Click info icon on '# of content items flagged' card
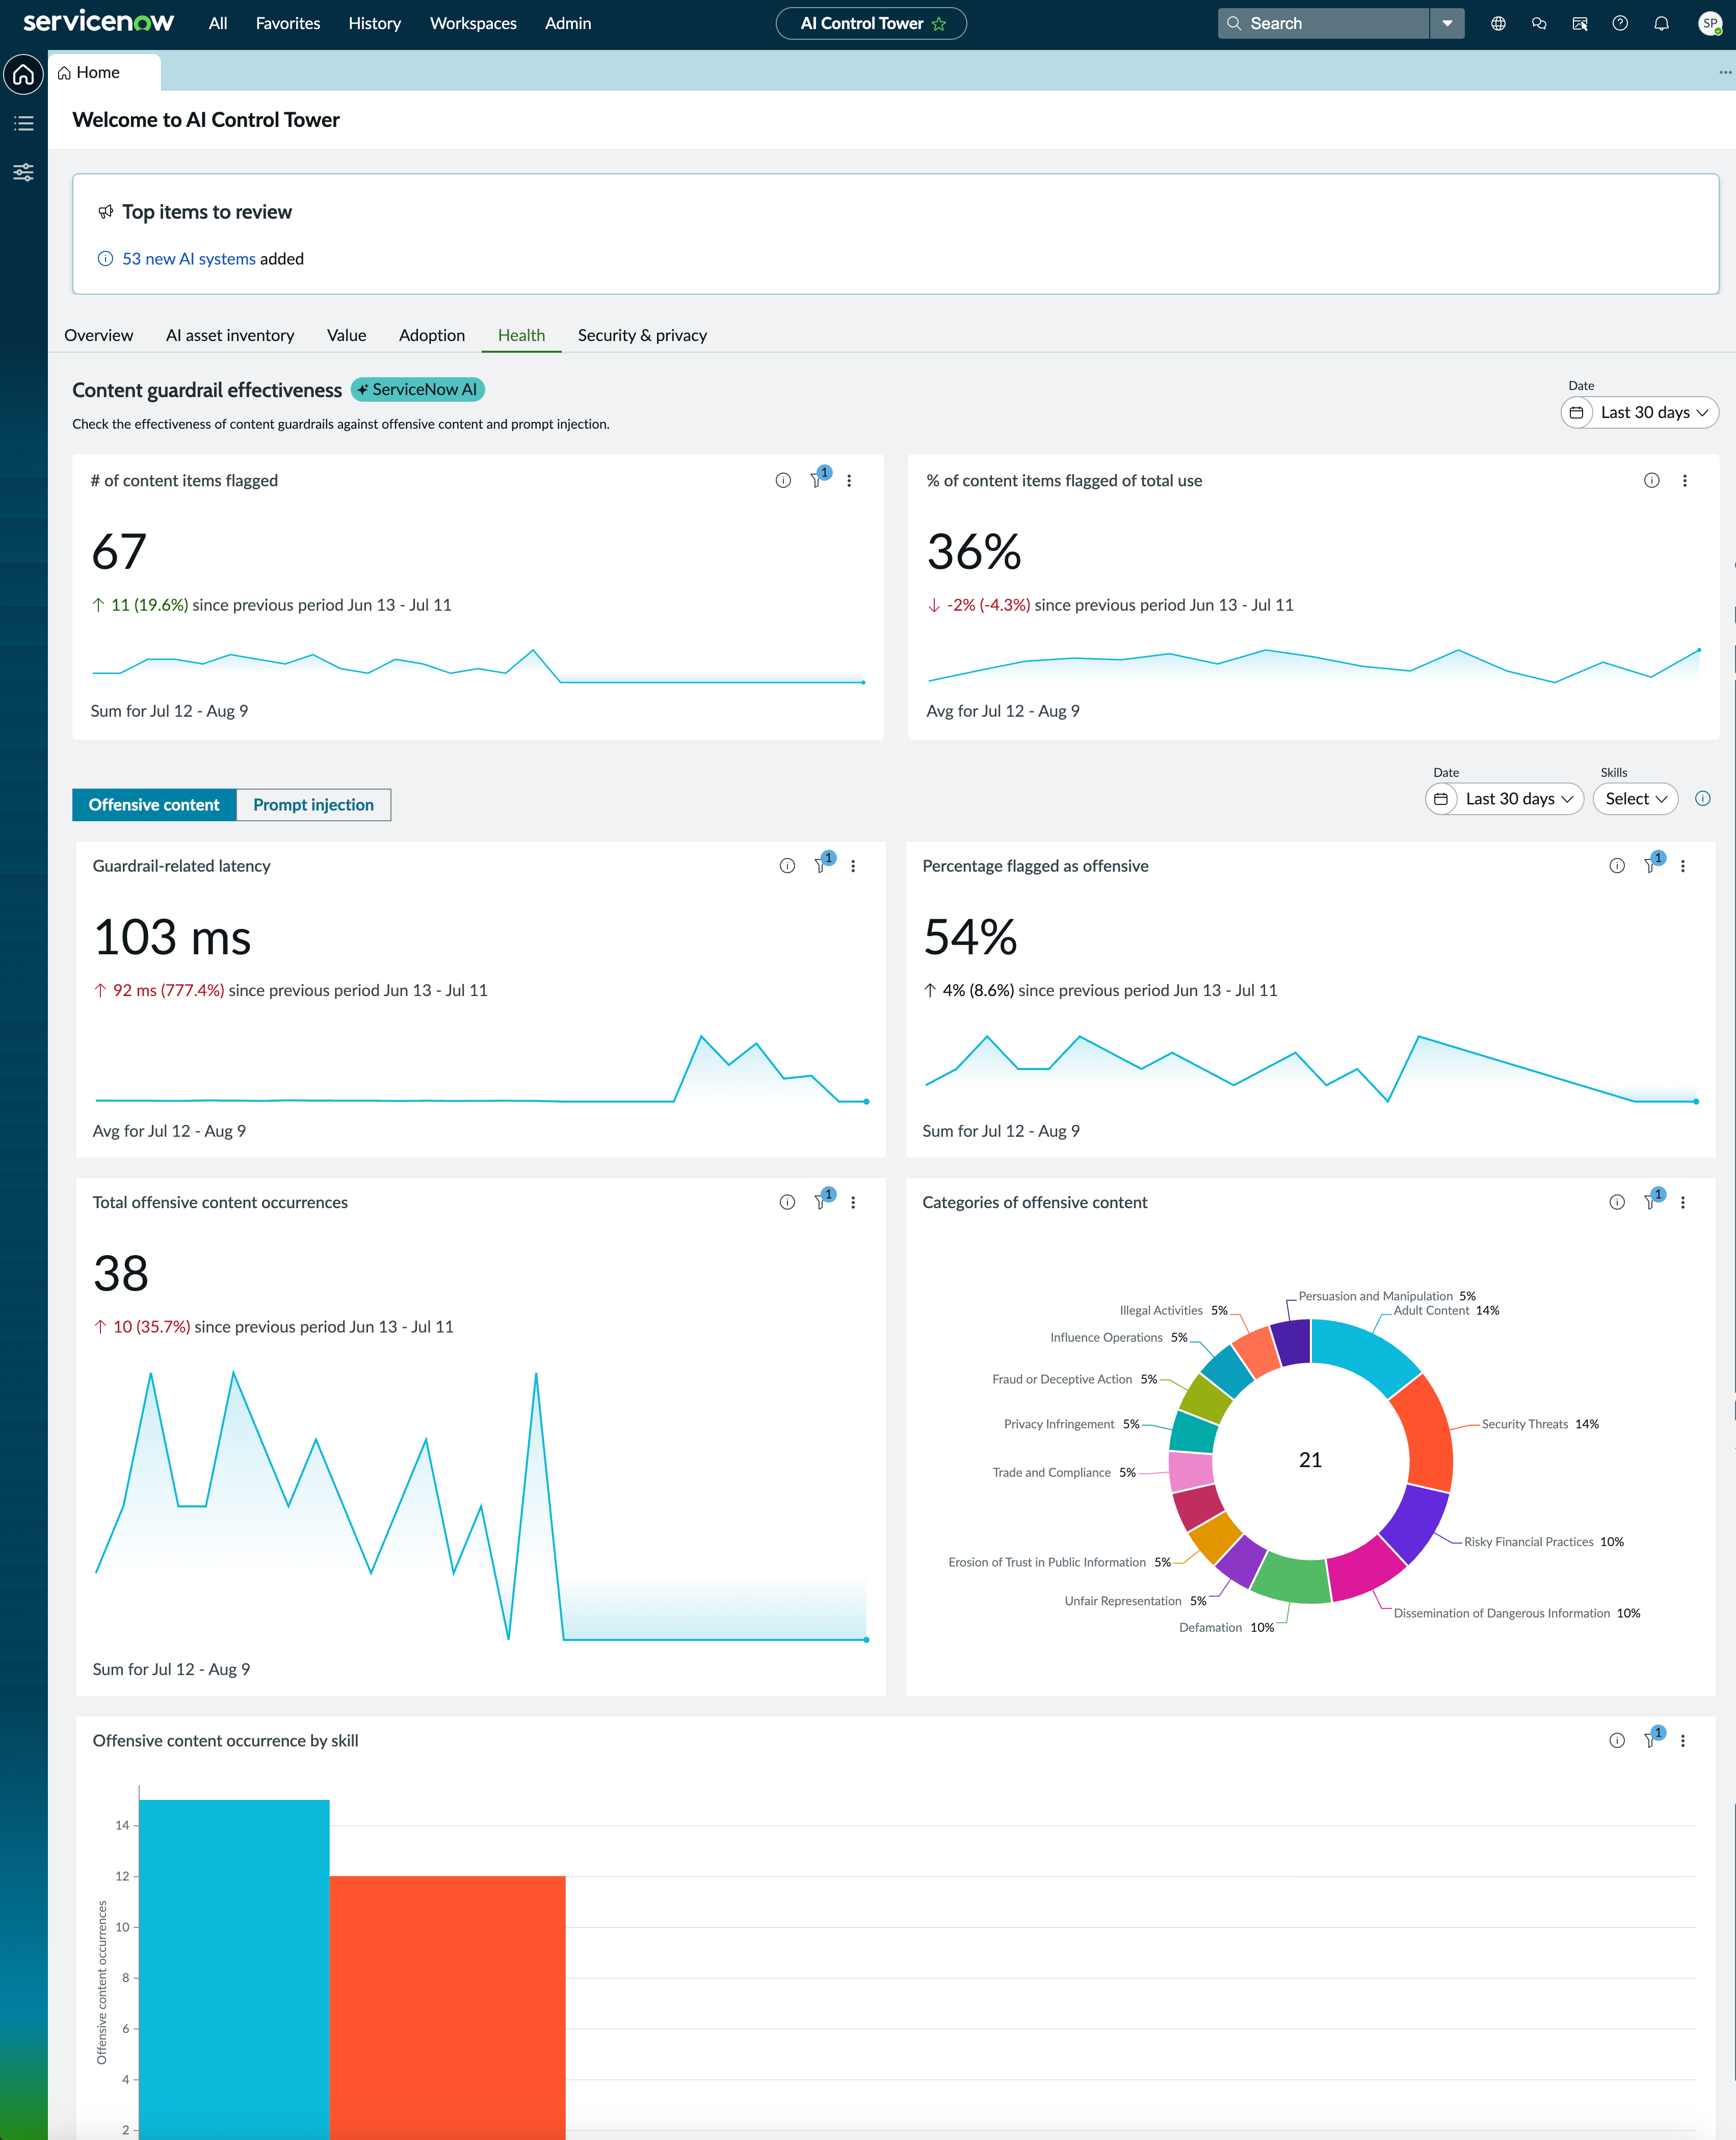Viewport: 1736px width, 2140px height. coord(783,480)
